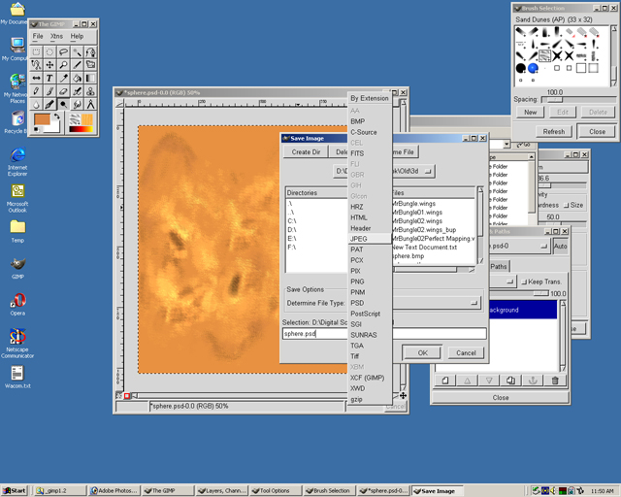Select the Transform tool
This screenshot has height=497, width=621.
point(90,65)
